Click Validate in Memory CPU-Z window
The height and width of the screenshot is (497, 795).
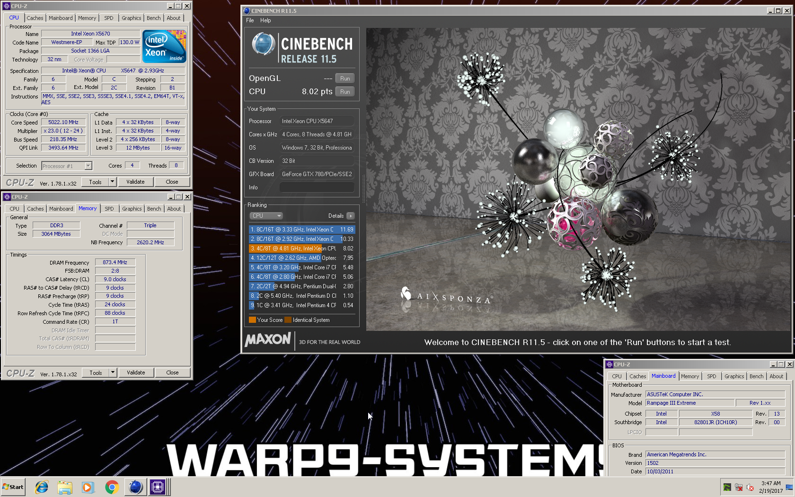point(136,373)
